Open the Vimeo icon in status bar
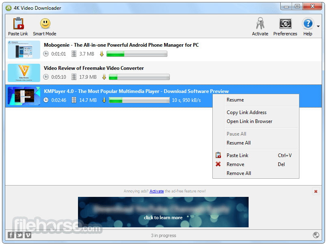327x246 pixels. click(28, 235)
